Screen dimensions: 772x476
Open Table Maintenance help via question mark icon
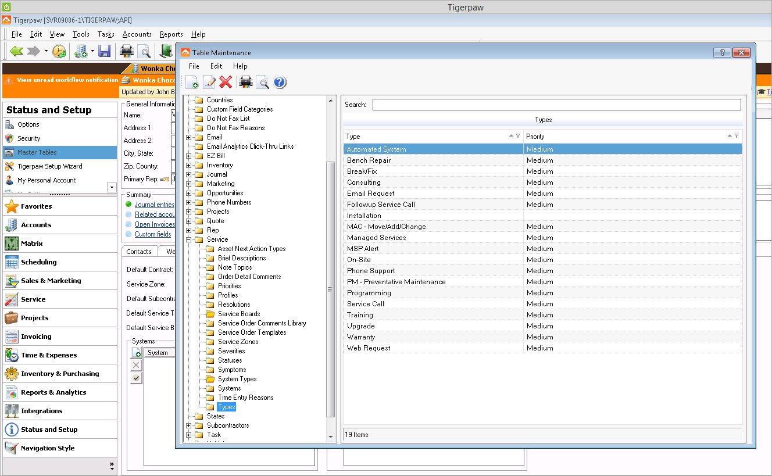pyautogui.click(x=280, y=82)
